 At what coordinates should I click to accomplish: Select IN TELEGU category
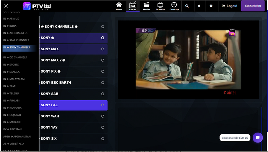tap(11, 93)
